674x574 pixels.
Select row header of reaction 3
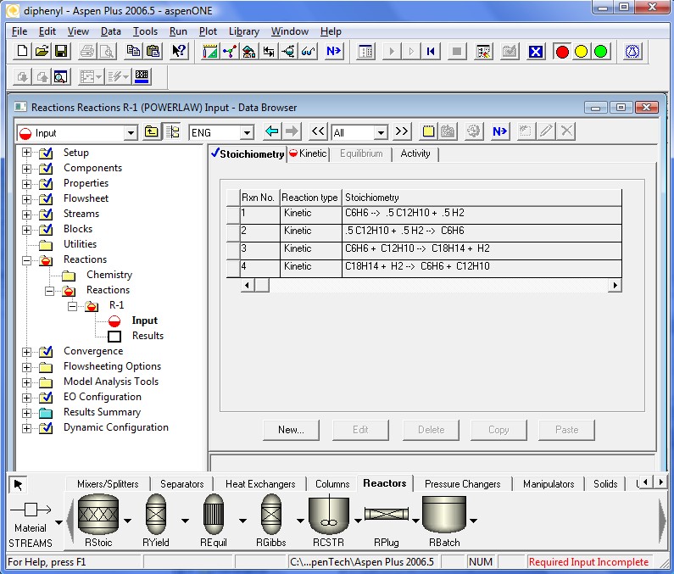point(232,248)
